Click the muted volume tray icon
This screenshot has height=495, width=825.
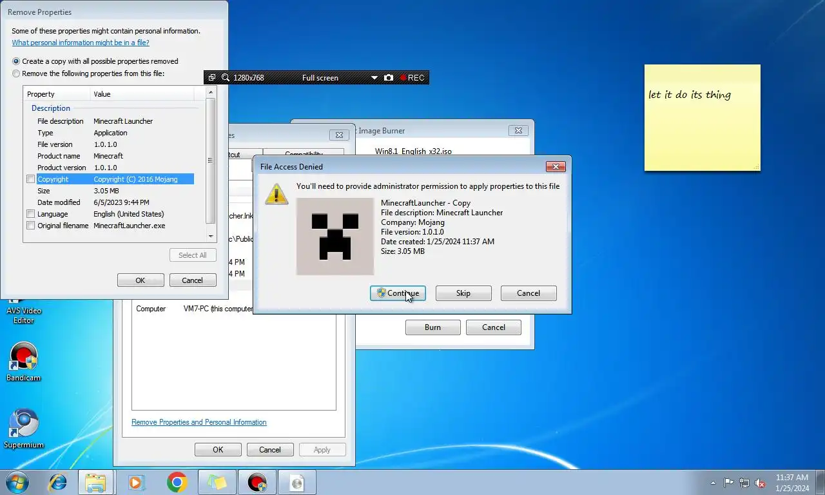click(x=760, y=483)
